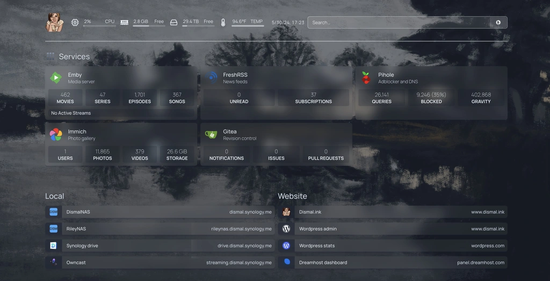Click the CPU chip icon
The width and height of the screenshot is (550, 281).
coord(75,23)
